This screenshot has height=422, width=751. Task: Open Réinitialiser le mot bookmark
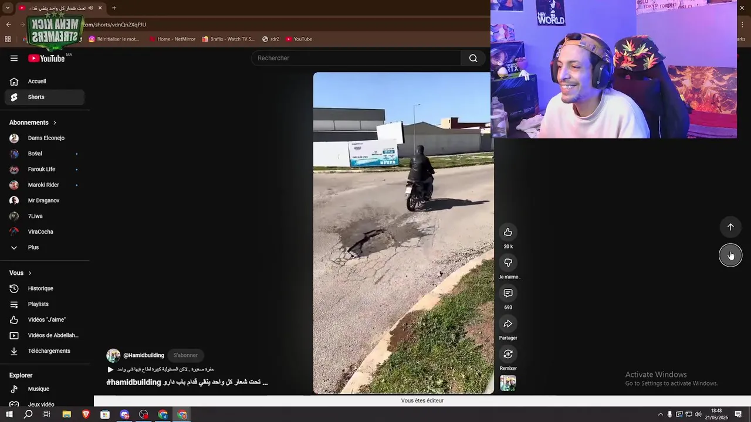click(114, 39)
